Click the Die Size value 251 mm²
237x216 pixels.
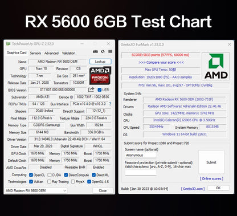click(79, 76)
